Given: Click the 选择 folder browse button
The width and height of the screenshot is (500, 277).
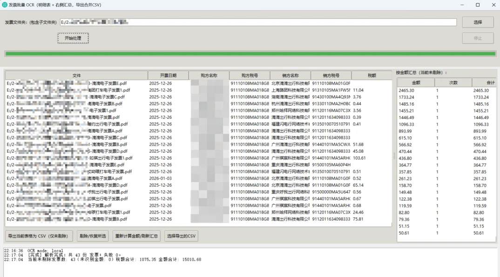Looking at the screenshot, I should (x=478, y=22).
